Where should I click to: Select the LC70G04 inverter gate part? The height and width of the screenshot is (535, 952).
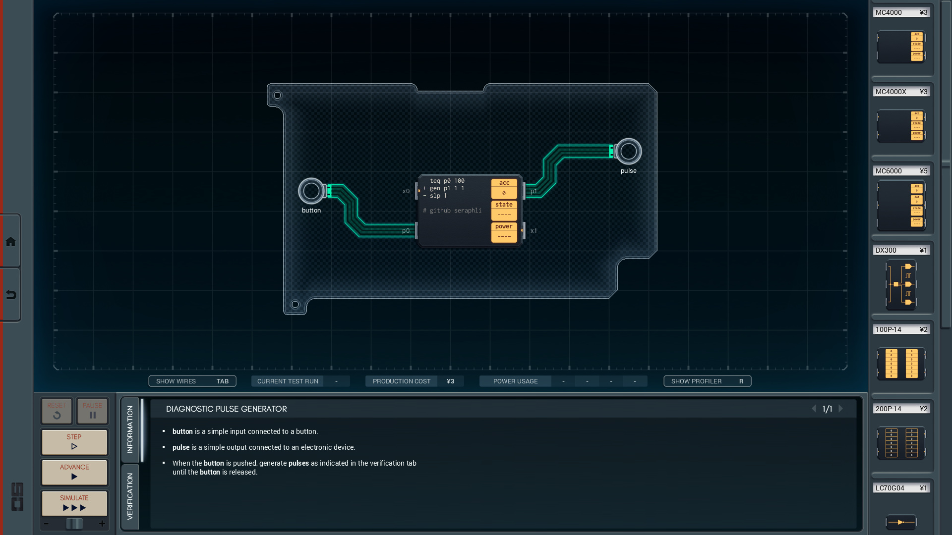(901, 522)
